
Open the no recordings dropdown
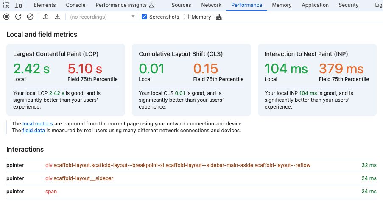click(102, 17)
